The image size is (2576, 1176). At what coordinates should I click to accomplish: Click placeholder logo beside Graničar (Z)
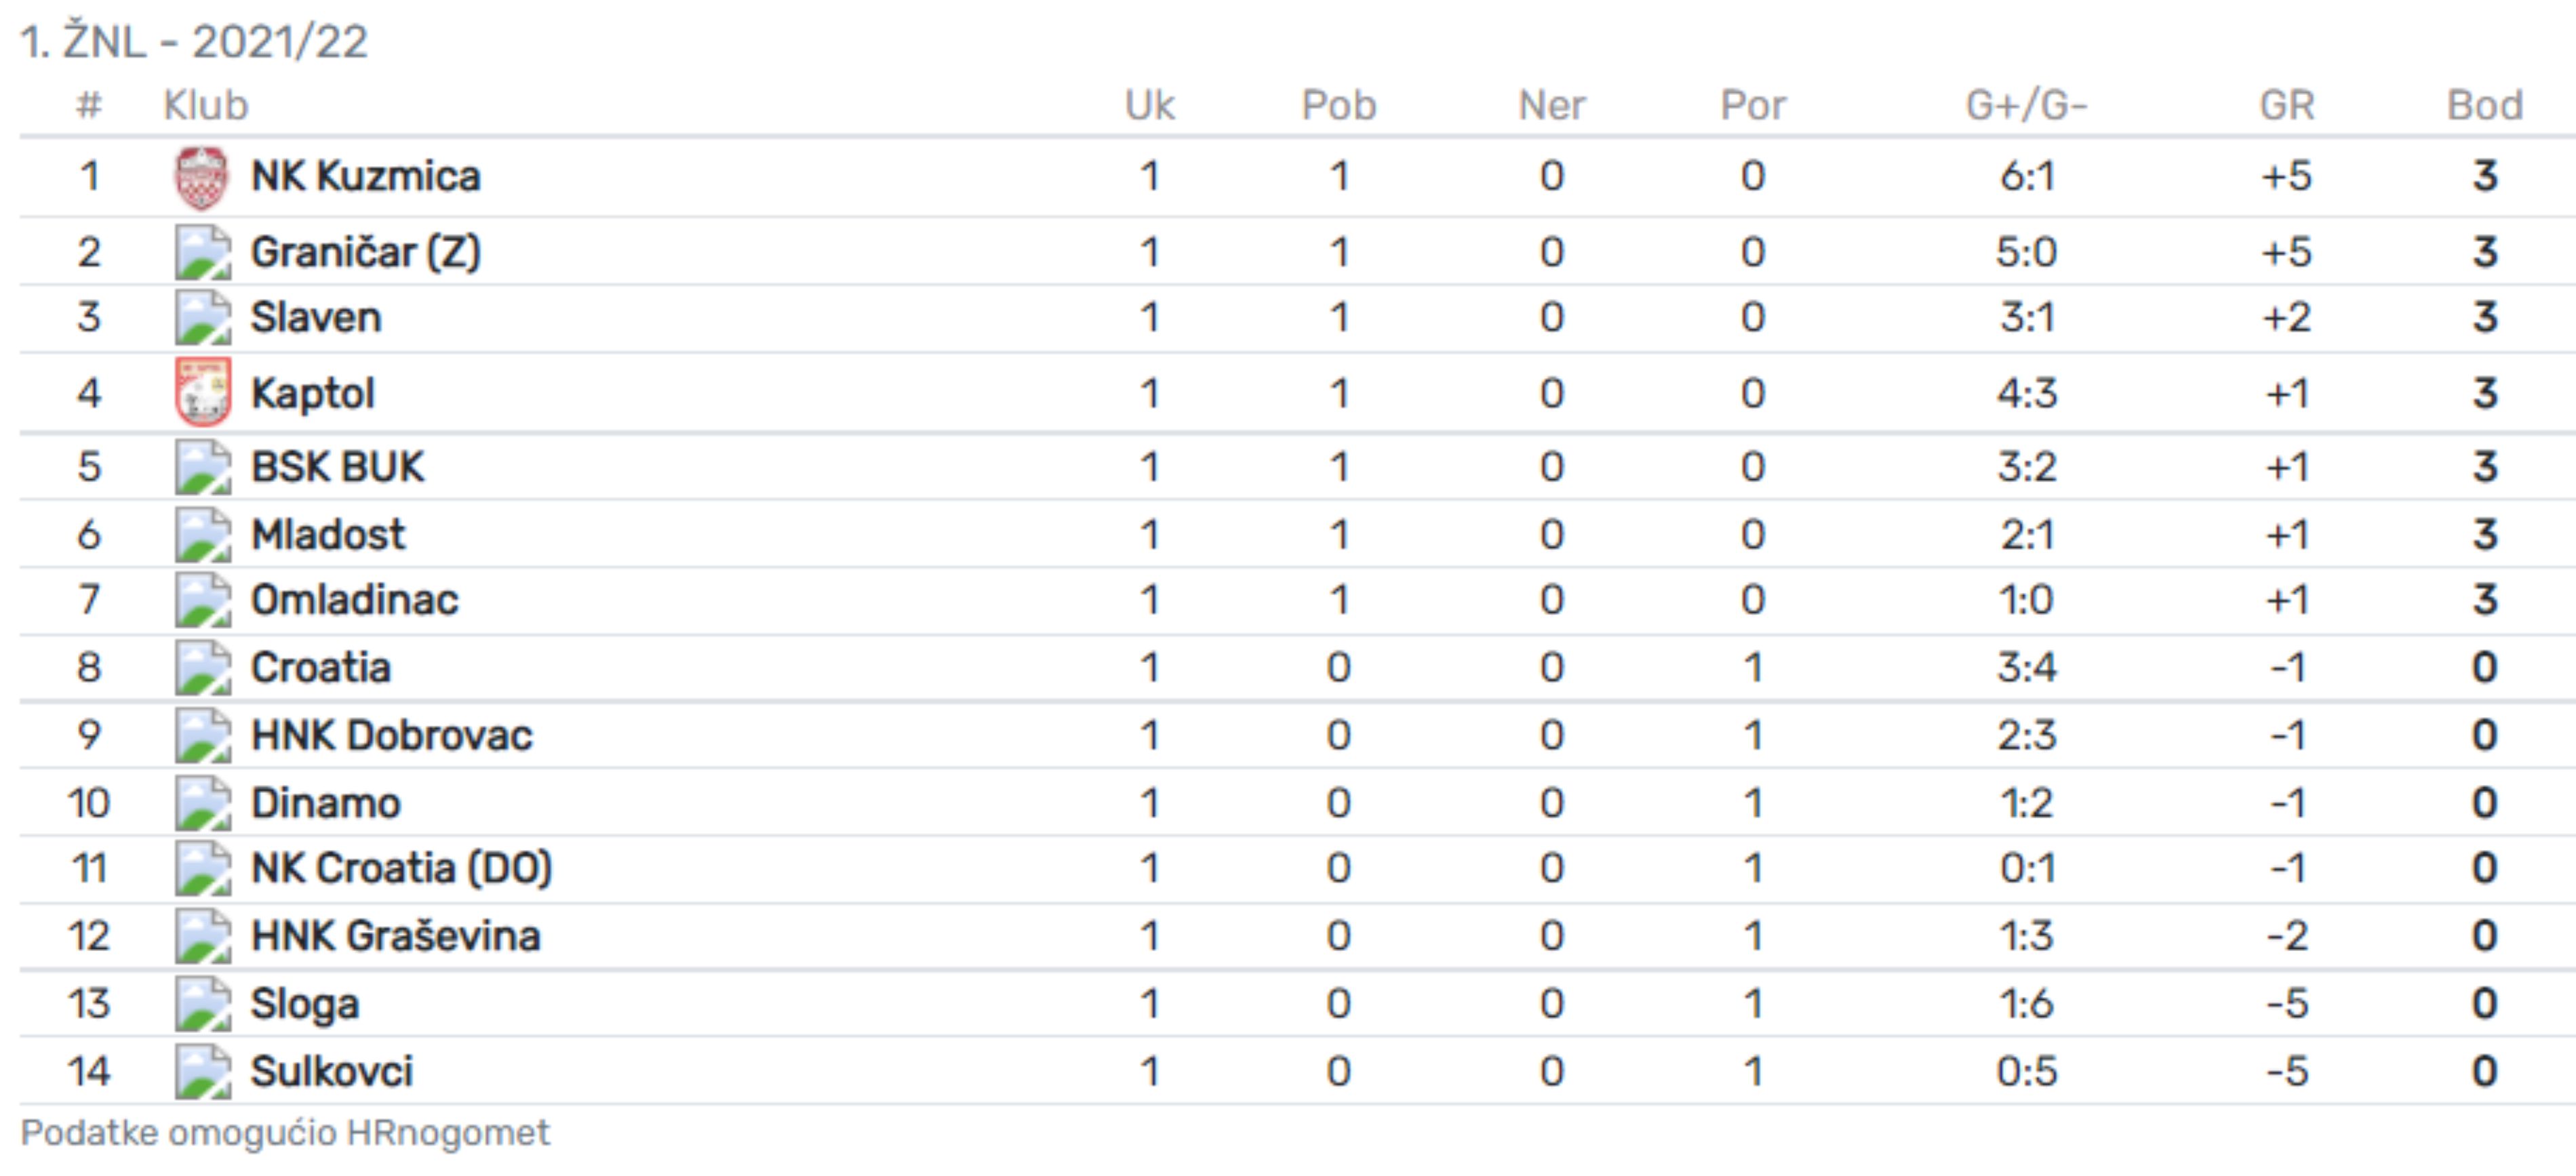[203, 252]
